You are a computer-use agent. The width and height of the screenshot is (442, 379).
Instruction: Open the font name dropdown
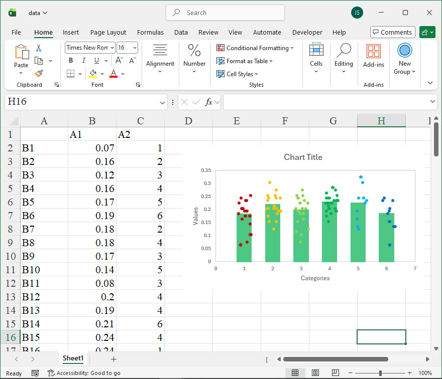pyautogui.click(x=112, y=48)
